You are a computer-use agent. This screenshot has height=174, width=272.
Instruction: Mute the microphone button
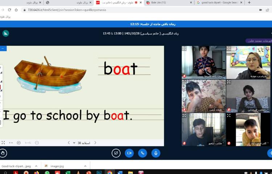[156, 153]
